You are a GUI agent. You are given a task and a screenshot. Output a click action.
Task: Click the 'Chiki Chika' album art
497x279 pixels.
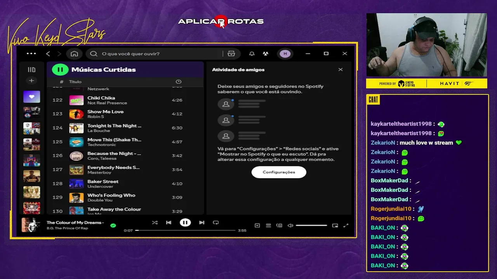pyautogui.click(x=76, y=100)
